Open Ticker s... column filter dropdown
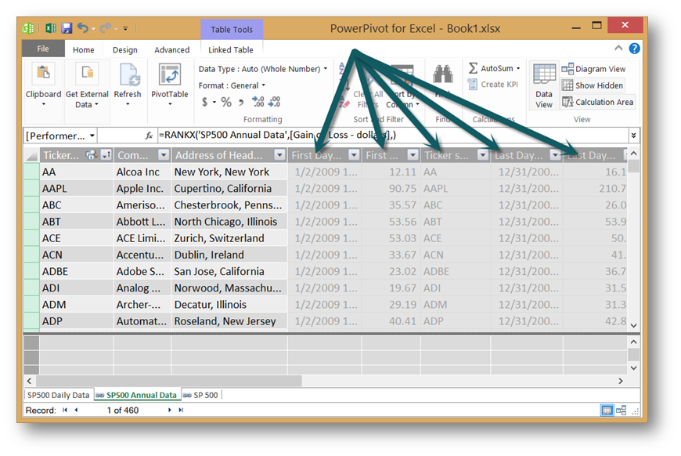The image size is (681, 456). point(482,155)
